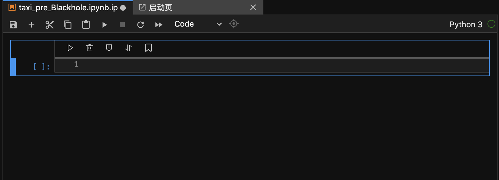Bookmark the cell with the bookmark icon
Viewport: 499px width, 180px height.
coord(148,48)
